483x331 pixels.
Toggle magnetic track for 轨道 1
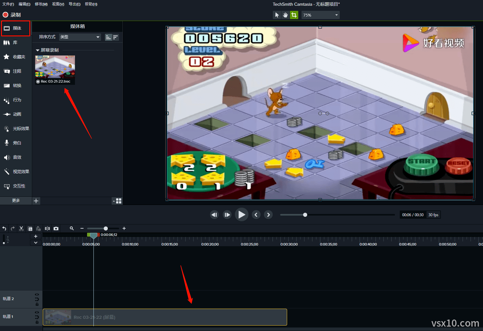point(37,317)
